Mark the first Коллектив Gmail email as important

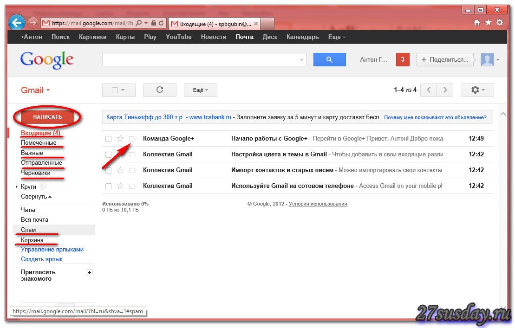coord(132,154)
